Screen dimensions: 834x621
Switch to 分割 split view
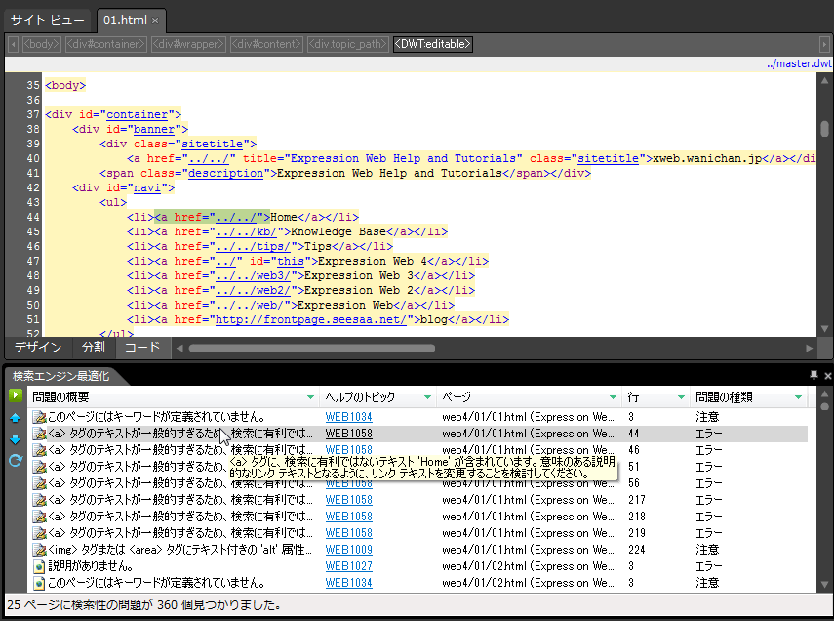[x=94, y=348]
